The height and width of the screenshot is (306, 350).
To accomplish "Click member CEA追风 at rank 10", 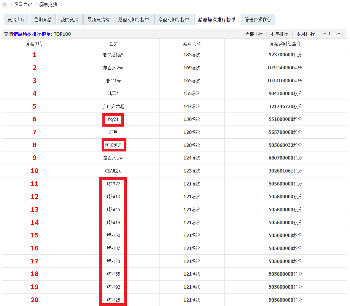I will (x=113, y=171).
